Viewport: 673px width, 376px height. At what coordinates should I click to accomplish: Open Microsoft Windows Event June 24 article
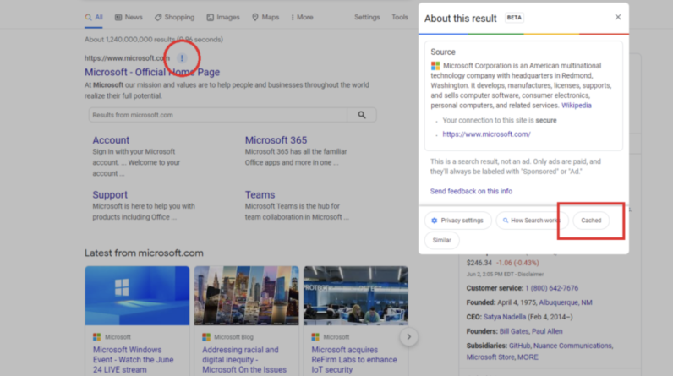pyautogui.click(x=134, y=360)
